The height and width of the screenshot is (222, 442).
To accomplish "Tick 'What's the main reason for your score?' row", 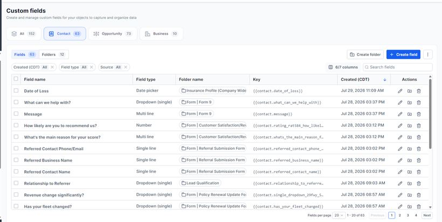I will point(16,137).
